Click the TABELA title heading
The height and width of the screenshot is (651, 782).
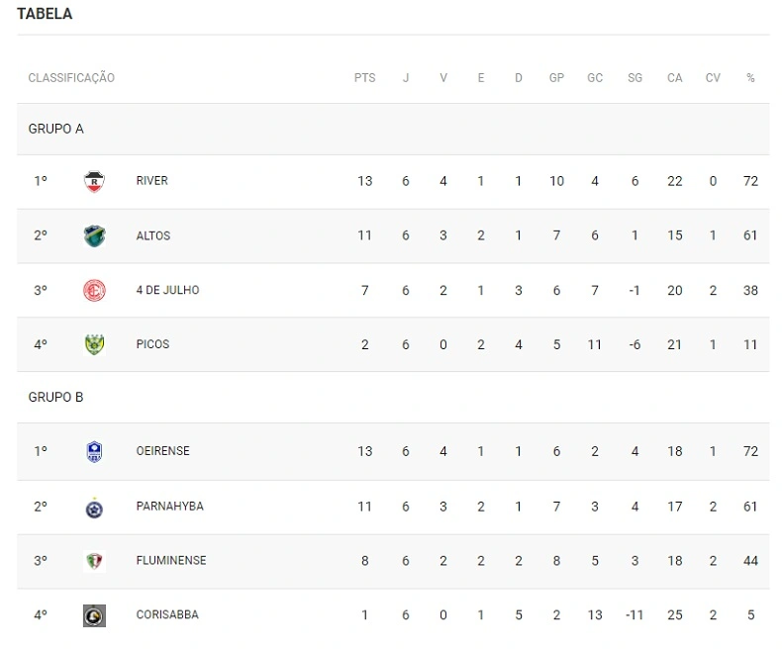coord(45,15)
